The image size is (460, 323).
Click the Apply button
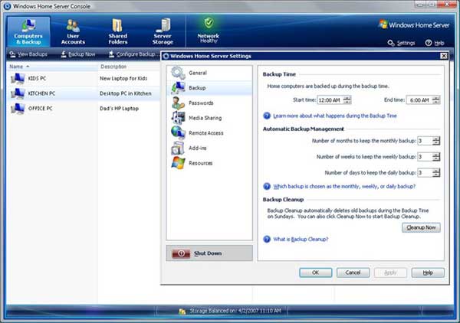click(390, 272)
